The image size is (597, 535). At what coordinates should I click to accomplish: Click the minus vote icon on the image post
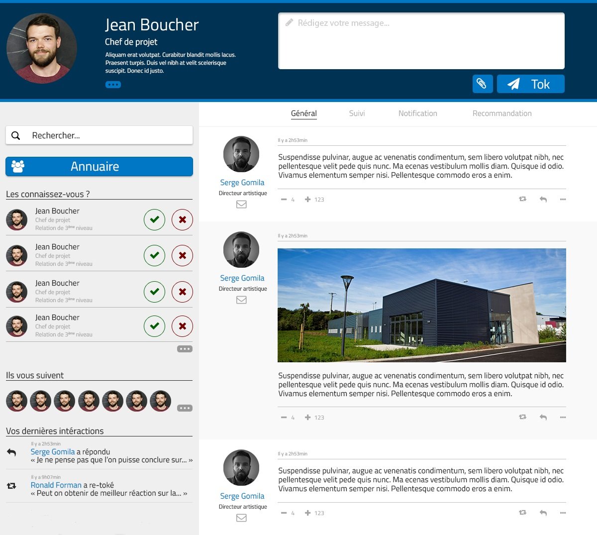(x=284, y=418)
